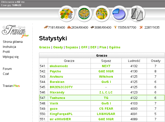Open GwS I alliance in Barabian row
Viewport: 165px width, 122px height.
tap(106, 82)
